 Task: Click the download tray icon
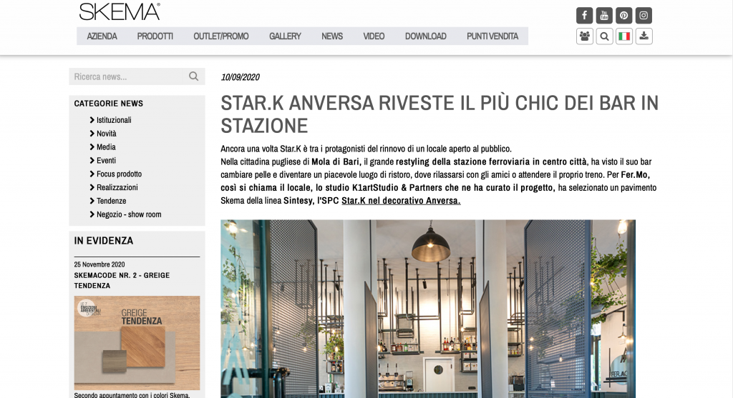[644, 36]
